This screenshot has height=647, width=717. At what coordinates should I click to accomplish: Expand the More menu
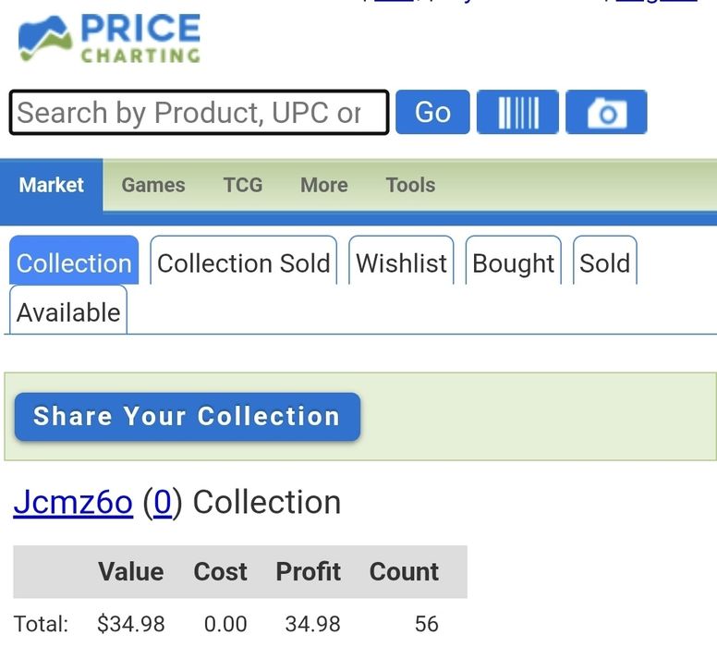pos(324,185)
